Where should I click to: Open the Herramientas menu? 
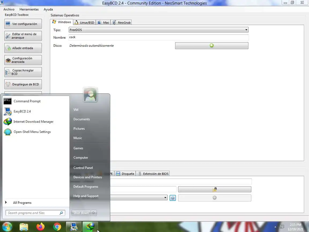click(x=29, y=9)
